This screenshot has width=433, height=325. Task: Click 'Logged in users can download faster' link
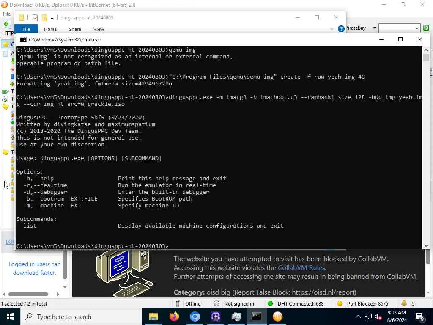[35, 268]
